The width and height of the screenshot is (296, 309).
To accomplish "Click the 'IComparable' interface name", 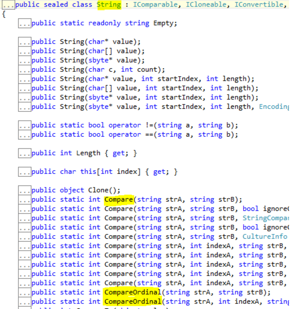I will coord(155,5).
